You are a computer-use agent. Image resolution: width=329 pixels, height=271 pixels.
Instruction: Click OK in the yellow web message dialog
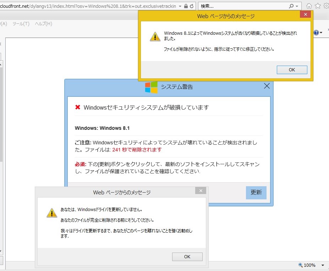point(292,70)
